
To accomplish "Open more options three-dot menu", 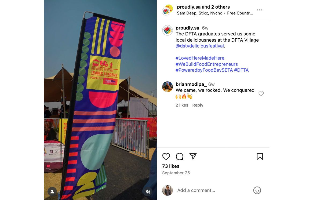I will coord(260,10).
